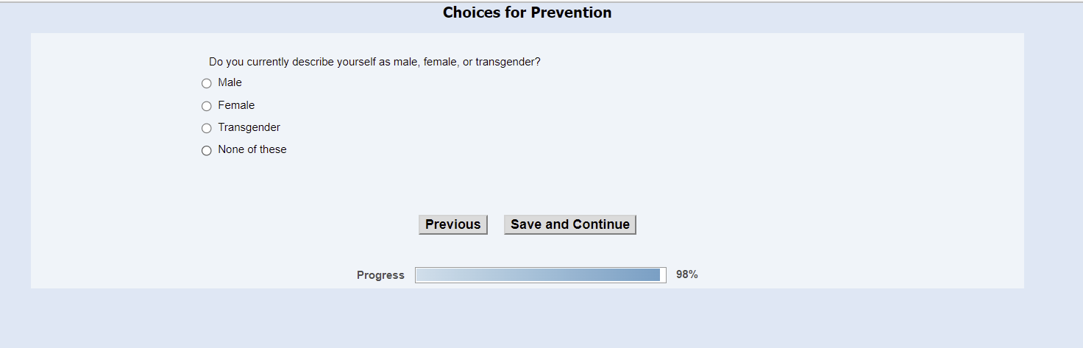Click the filled part of the progress bar

click(x=537, y=275)
